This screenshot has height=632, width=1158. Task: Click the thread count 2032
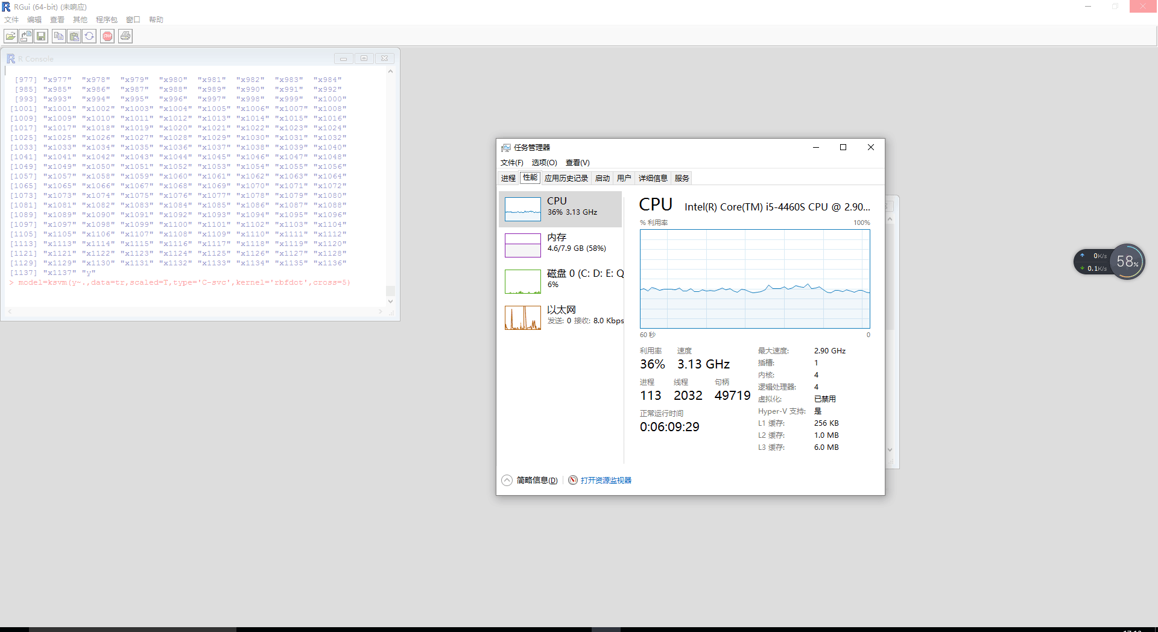pos(688,396)
